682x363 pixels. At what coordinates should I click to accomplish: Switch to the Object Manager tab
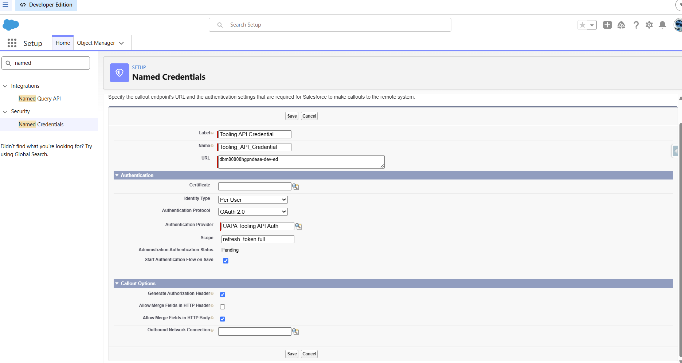[x=96, y=43]
